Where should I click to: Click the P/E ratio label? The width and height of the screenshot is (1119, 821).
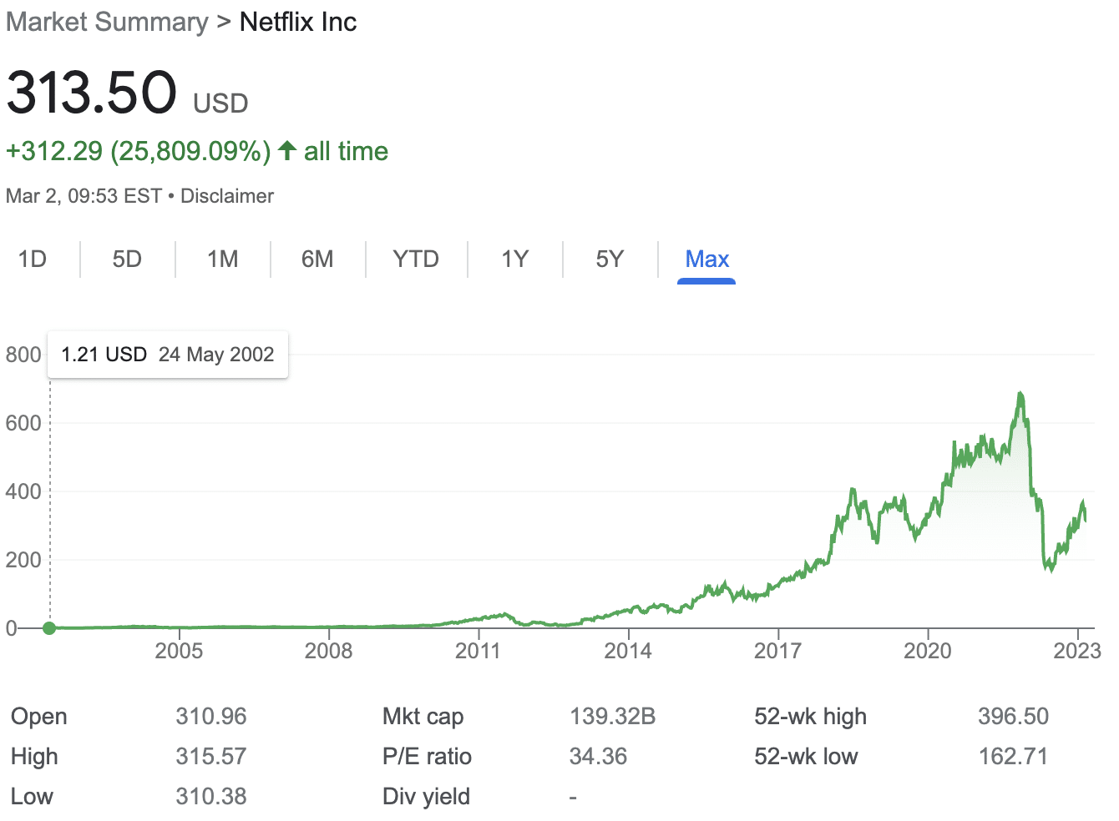pyautogui.click(x=427, y=756)
